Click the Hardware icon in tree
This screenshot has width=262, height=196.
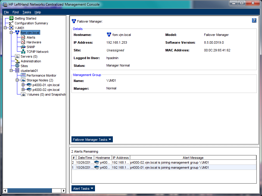(23, 42)
